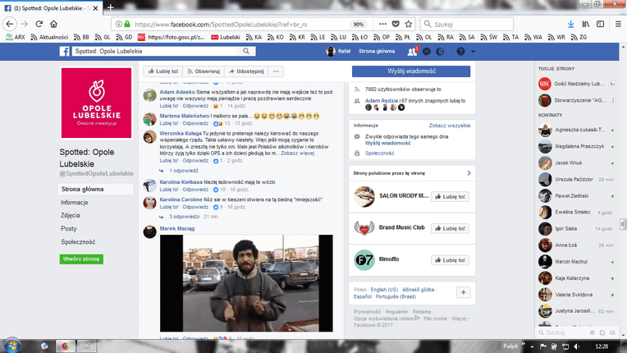Click 'Zobacz wszystkie' link in Informacje
The height and width of the screenshot is (353, 627).
coord(450,126)
